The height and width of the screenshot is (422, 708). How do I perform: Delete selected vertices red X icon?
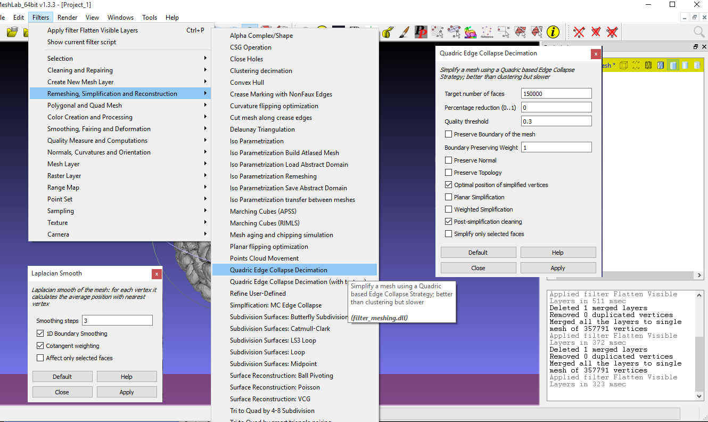(x=579, y=32)
